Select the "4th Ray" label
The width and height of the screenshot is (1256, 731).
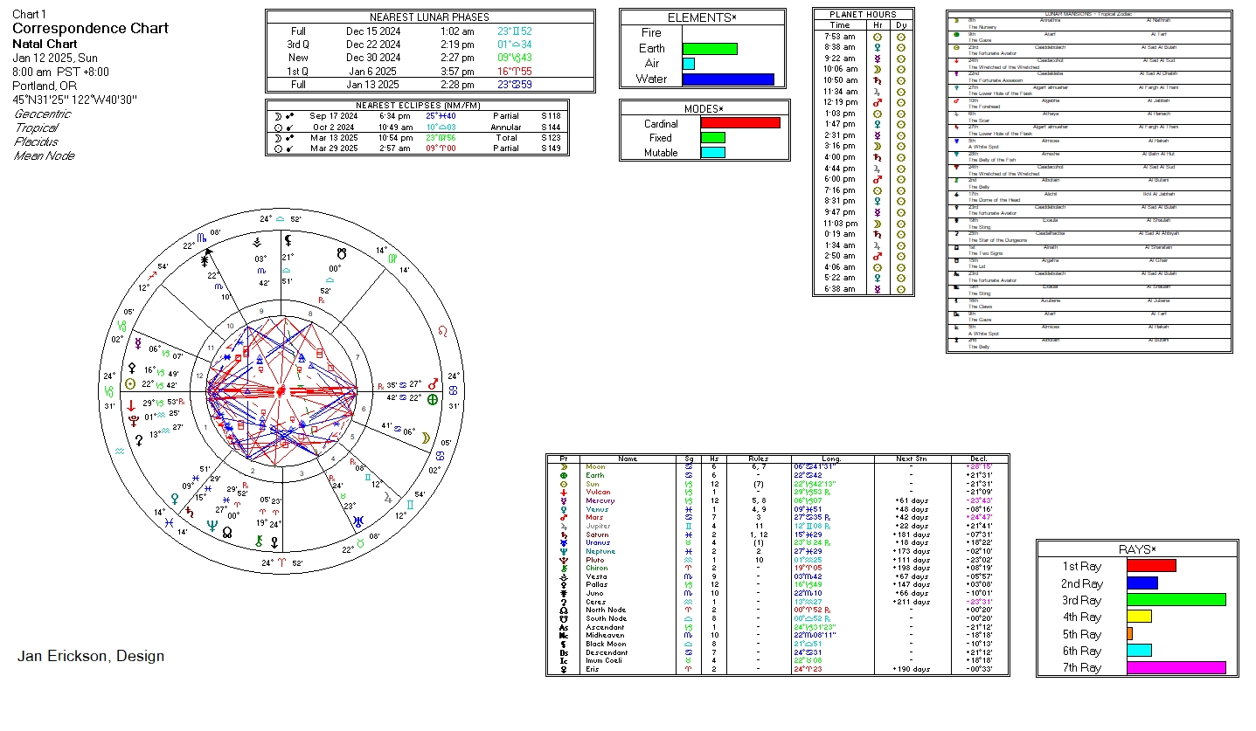click(x=1081, y=617)
